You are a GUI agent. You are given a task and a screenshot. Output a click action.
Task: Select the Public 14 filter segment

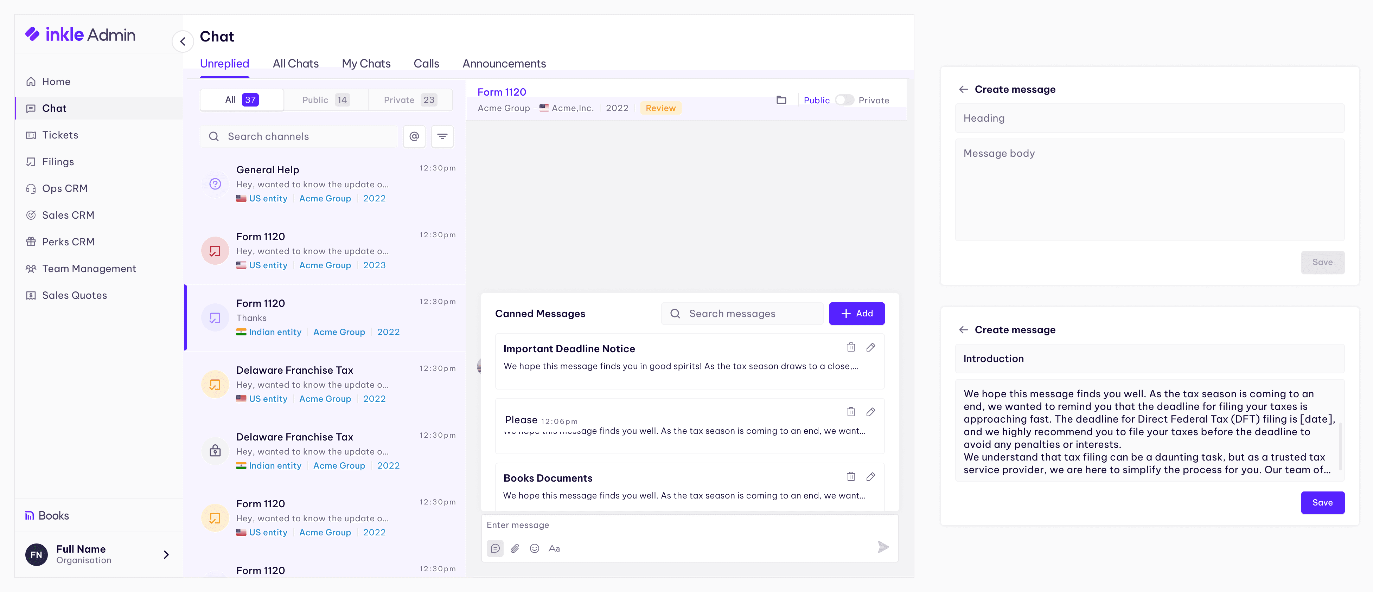326,100
